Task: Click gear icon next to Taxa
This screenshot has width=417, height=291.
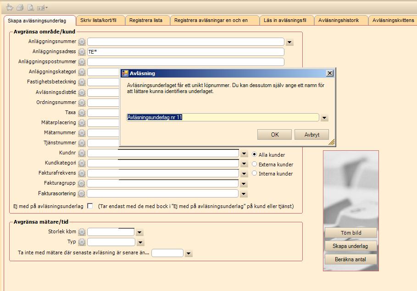Action: tap(82, 113)
